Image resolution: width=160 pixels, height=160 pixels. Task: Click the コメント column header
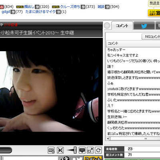click(x=133, y=44)
